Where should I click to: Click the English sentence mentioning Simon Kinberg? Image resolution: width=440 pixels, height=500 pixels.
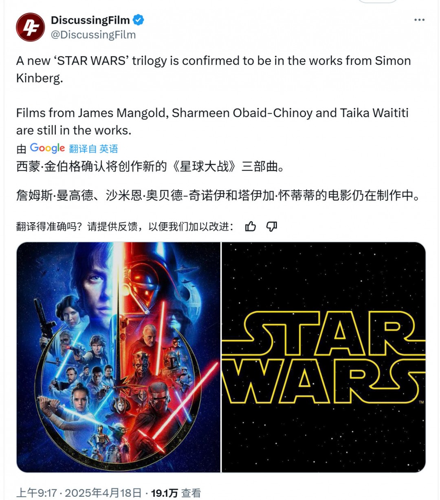click(213, 69)
